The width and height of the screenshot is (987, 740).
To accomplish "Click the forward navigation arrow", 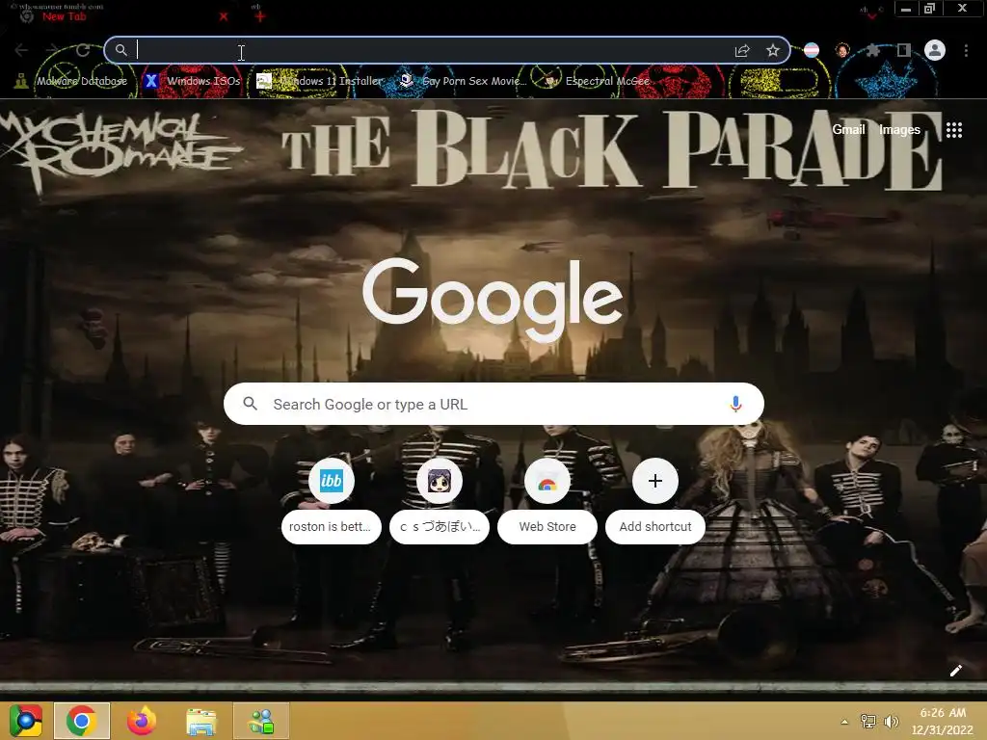I will click(x=52, y=50).
